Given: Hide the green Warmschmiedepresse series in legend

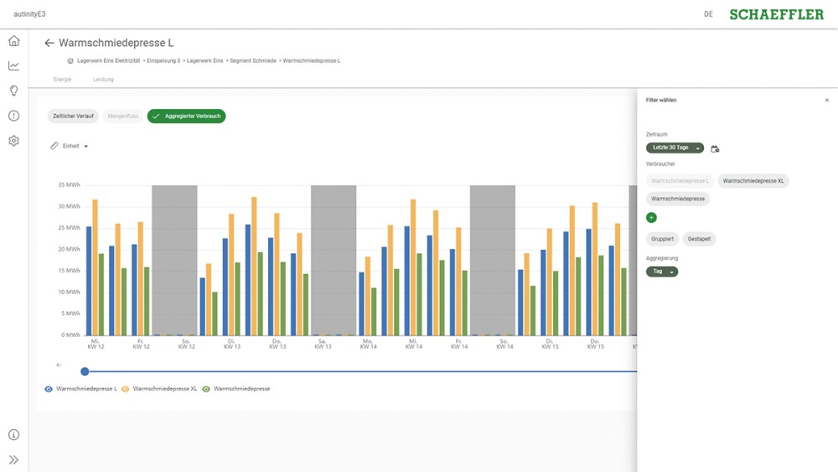Looking at the screenshot, I should 206,389.
